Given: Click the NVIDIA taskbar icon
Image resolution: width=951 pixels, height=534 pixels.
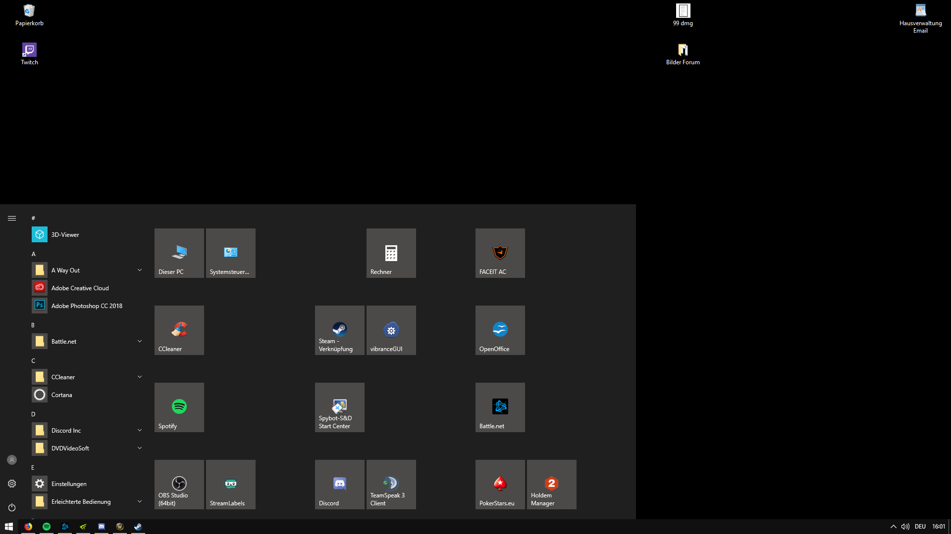Looking at the screenshot, I should [83, 527].
